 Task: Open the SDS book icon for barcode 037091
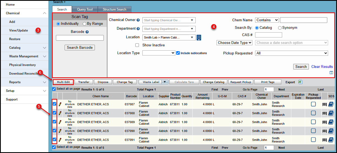pos(331,140)
